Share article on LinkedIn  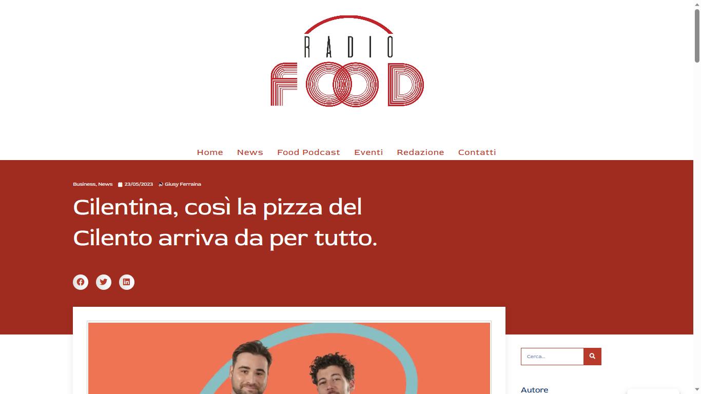[127, 282]
